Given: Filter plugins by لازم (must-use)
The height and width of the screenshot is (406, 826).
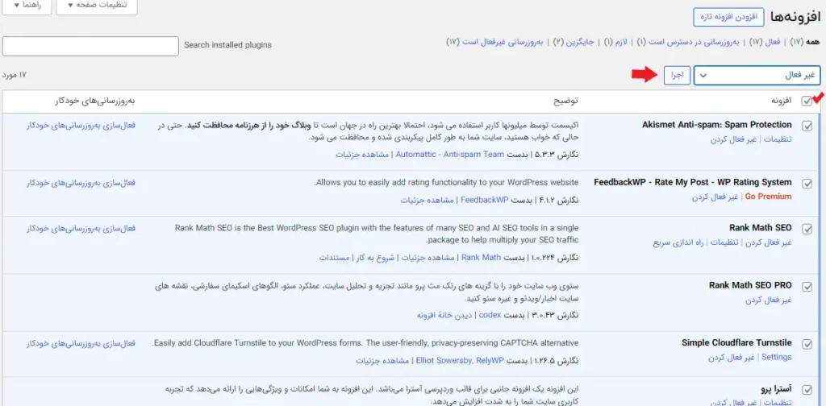Looking at the screenshot, I should coord(615,42).
